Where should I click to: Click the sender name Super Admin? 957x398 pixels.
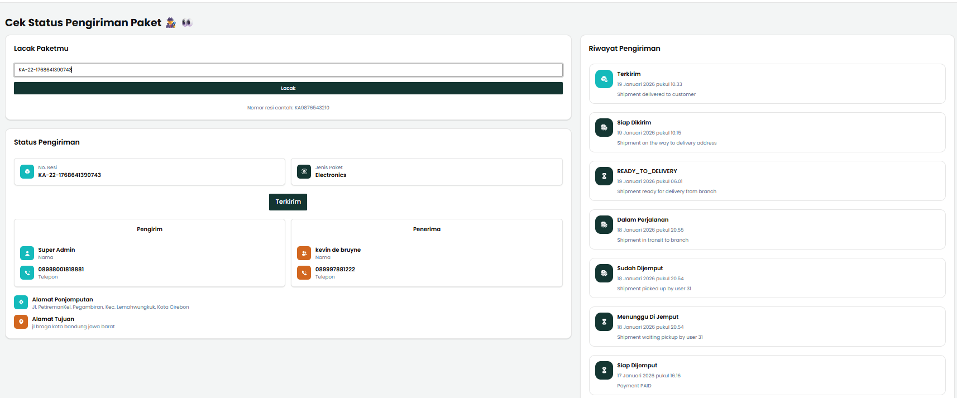coord(56,250)
